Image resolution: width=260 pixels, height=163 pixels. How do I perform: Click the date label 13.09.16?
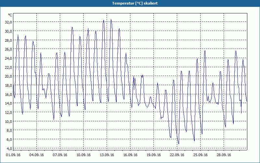[x=107, y=155]
